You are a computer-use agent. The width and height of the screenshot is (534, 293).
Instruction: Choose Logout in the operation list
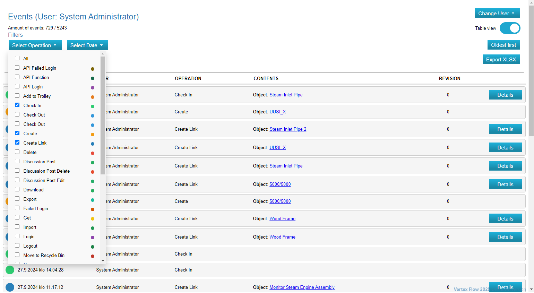[31, 246]
